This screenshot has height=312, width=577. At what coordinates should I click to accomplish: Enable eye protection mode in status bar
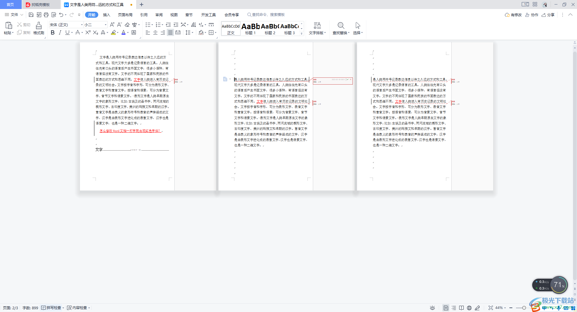432,308
